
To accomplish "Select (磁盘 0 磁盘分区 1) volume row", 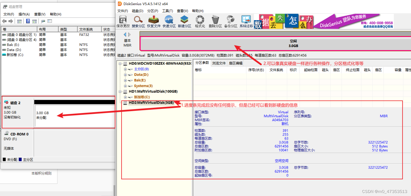I will [58, 35].
